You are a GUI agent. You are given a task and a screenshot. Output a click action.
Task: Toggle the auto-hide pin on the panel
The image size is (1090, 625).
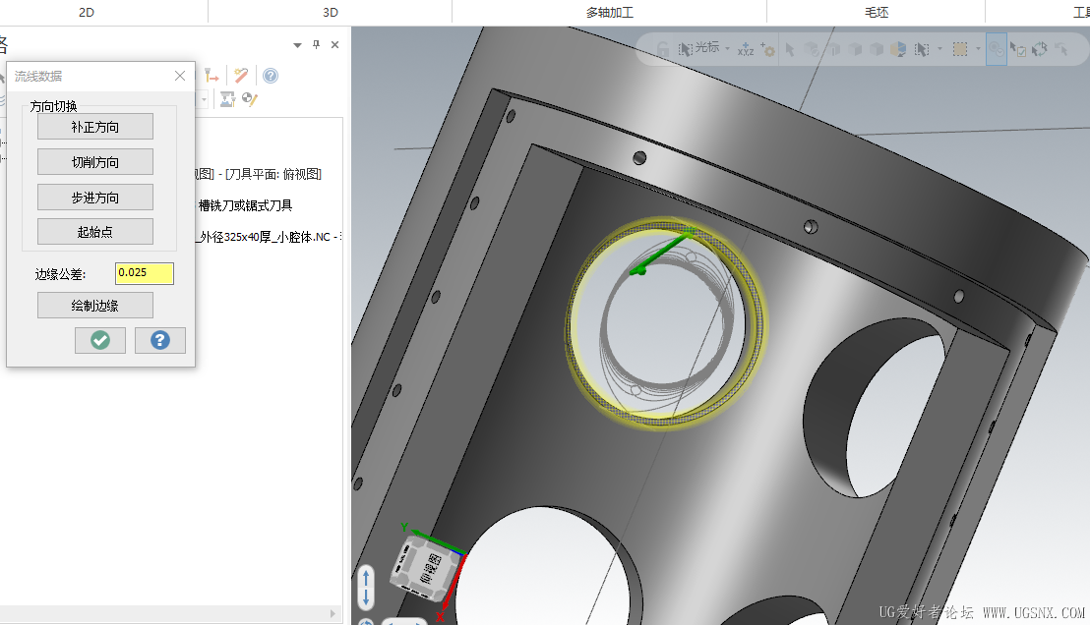click(315, 44)
